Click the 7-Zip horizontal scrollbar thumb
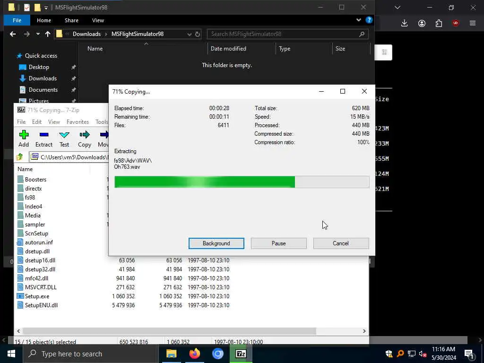The width and height of the screenshot is (484, 363). (x=169, y=331)
